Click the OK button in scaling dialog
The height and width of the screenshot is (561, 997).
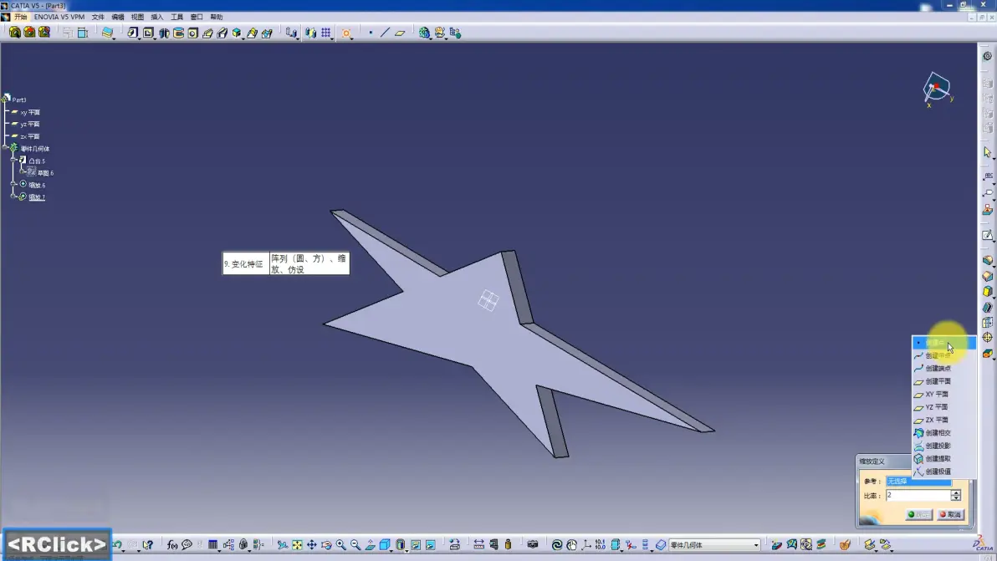pyautogui.click(x=918, y=515)
